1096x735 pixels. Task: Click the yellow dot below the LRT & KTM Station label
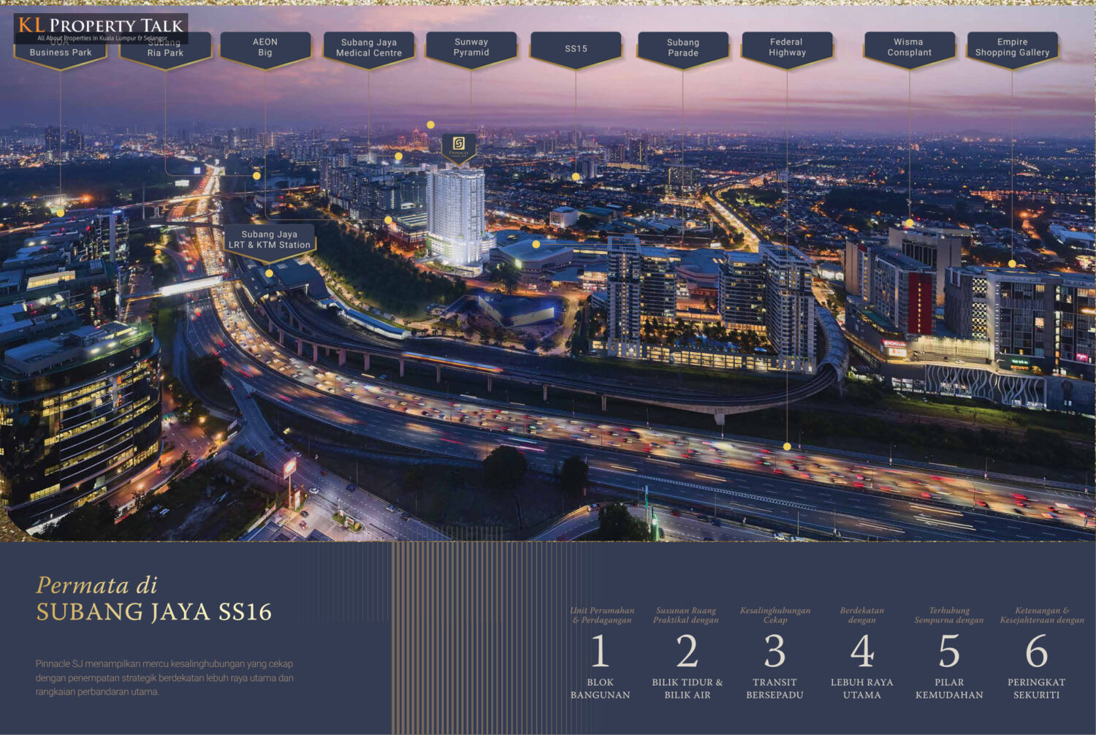coord(269,273)
